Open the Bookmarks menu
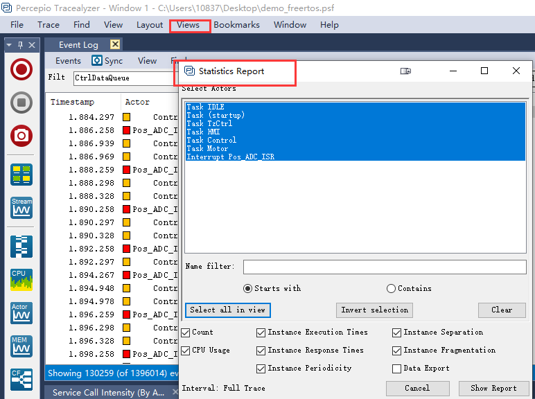535x399 pixels. pos(236,25)
